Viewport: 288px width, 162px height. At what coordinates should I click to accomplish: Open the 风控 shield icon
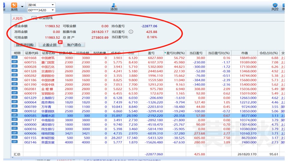point(275,7)
